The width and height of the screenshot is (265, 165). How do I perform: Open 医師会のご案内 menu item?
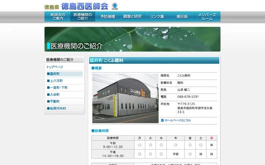coord(58,16)
